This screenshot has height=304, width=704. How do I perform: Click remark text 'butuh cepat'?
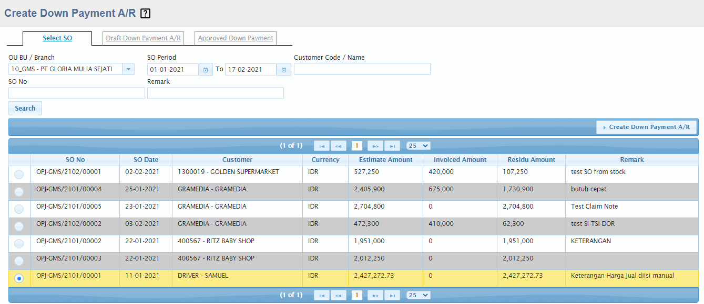pyautogui.click(x=589, y=189)
